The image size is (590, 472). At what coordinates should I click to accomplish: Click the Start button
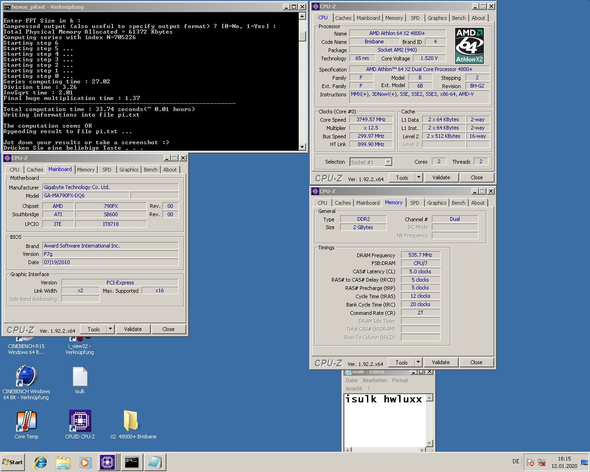tap(12, 462)
